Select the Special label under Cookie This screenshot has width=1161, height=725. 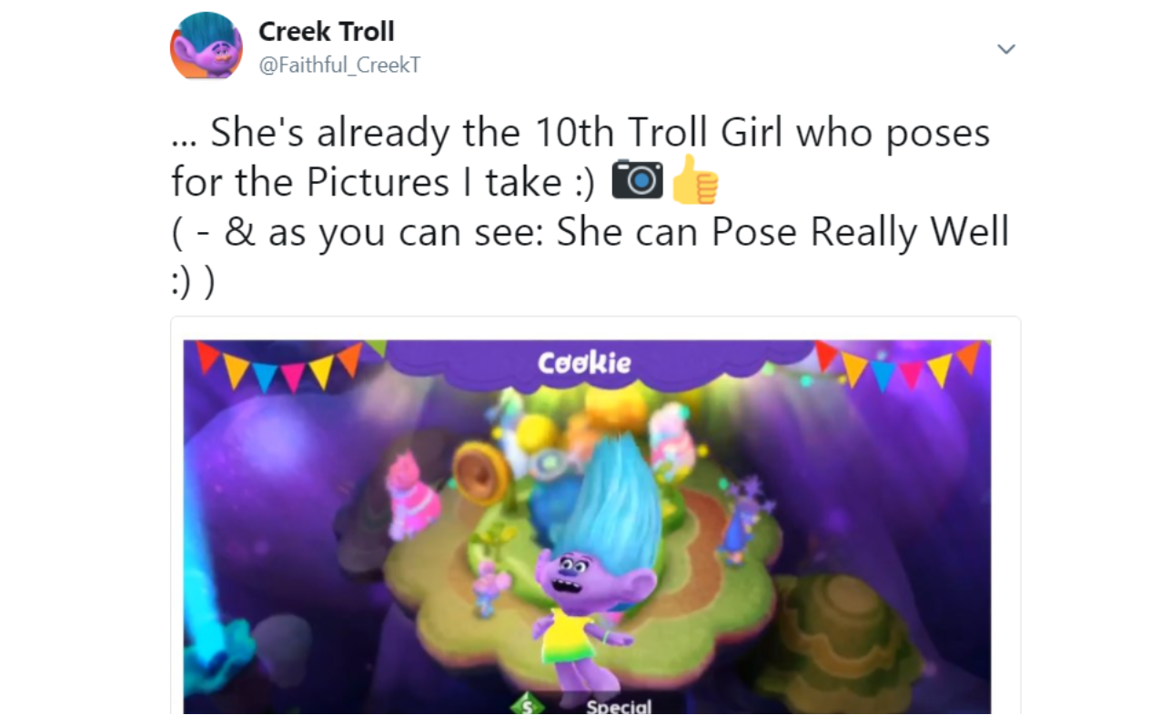point(619,707)
